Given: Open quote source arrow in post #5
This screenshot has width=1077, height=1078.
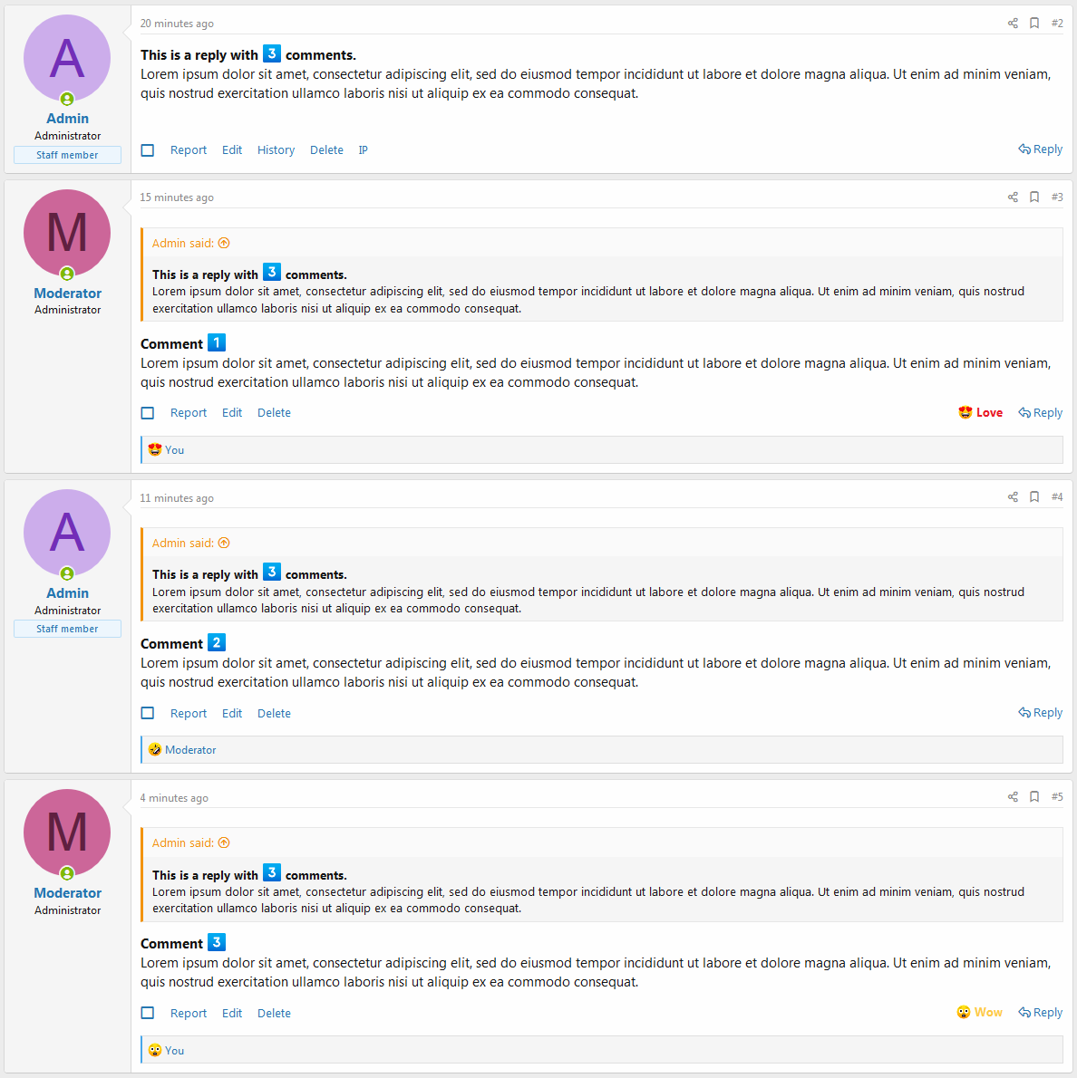Looking at the screenshot, I should coord(224,842).
